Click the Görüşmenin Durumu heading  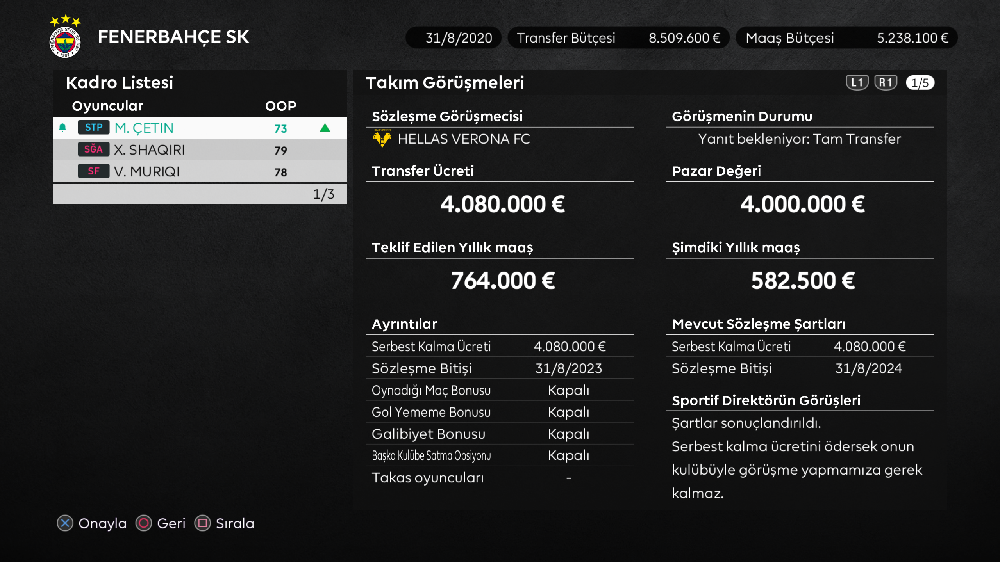click(742, 116)
